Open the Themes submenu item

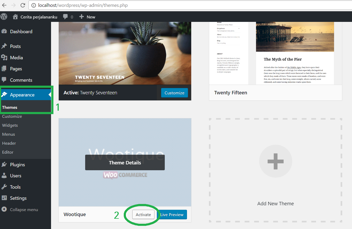10,107
